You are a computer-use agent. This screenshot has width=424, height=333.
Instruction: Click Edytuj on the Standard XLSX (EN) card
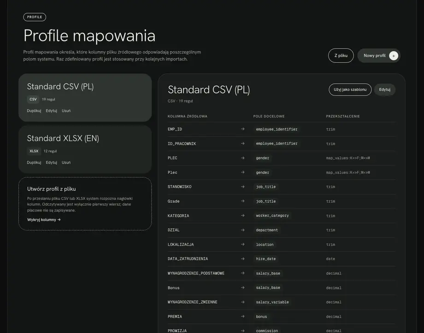click(x=51, y=163)
